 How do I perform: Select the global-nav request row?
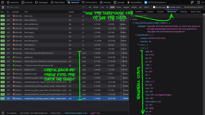coord(64,57)
